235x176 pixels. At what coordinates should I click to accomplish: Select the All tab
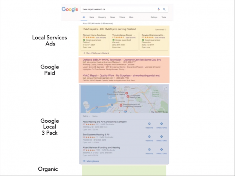(84, 17)
